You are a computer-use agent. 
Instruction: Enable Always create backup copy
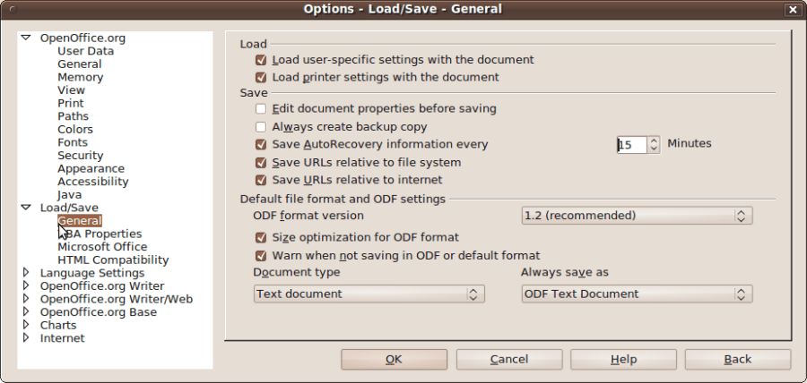(x=261, y=127)
